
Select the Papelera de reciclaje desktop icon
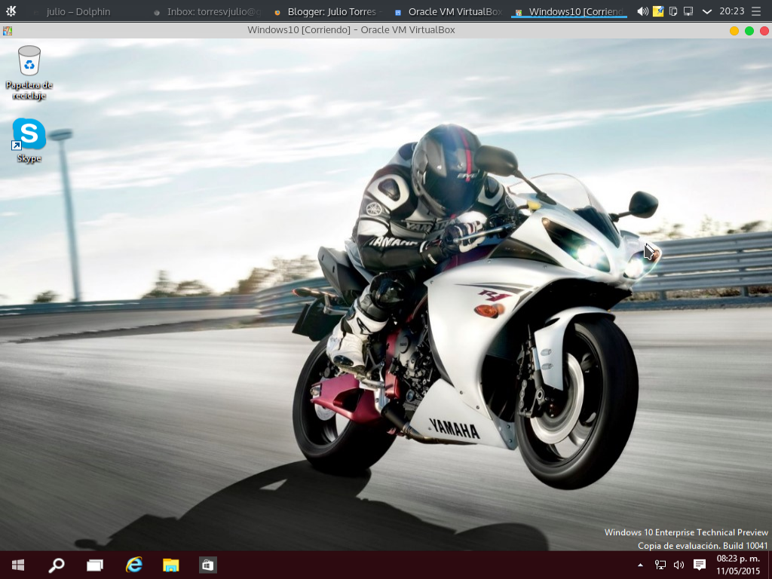click(x=29, y=72)
